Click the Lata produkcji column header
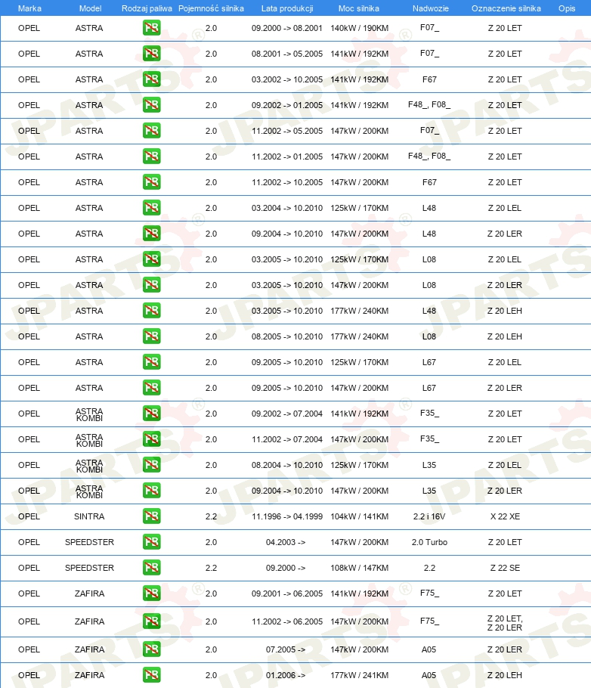591x688 pixels. [x=287, y=8]
